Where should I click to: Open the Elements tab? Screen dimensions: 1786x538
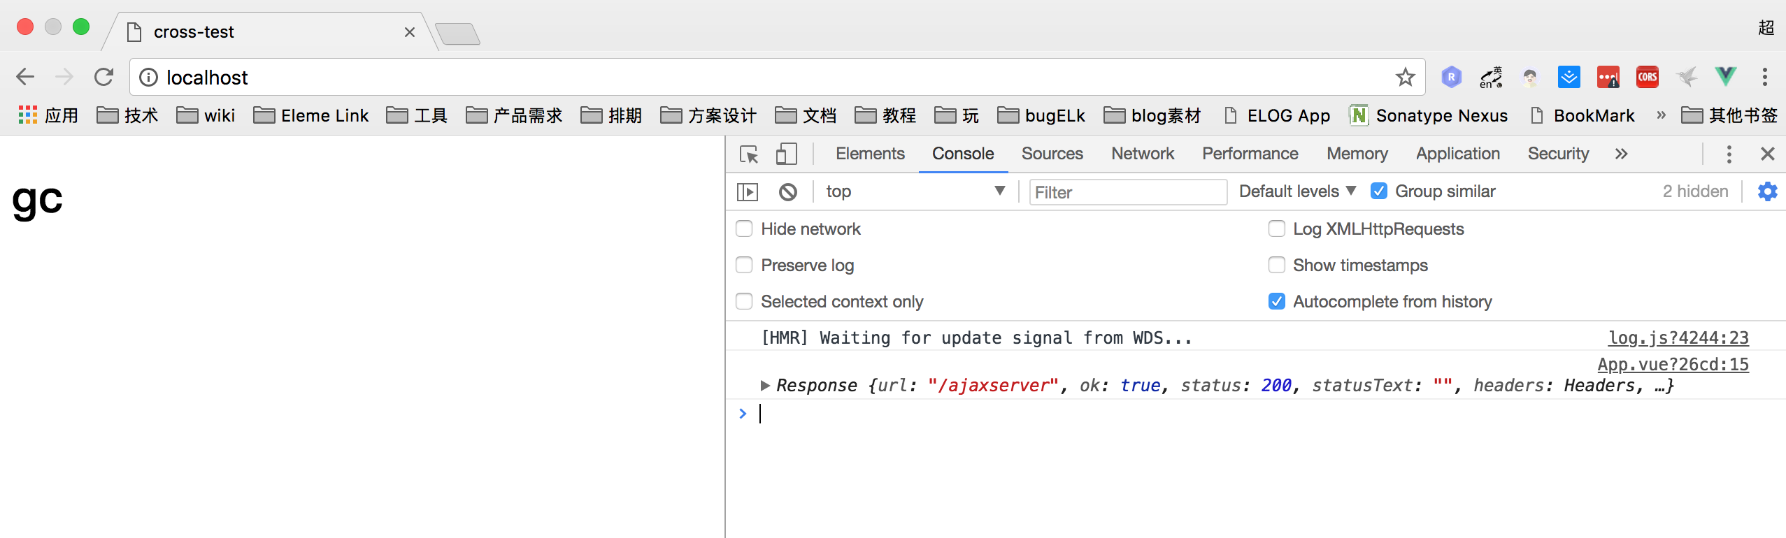point(870,154)
